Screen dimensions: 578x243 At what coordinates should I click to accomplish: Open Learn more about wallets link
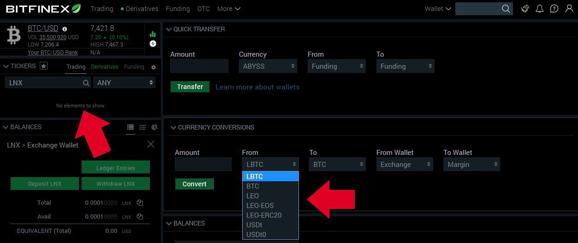[x=257, y=87]
